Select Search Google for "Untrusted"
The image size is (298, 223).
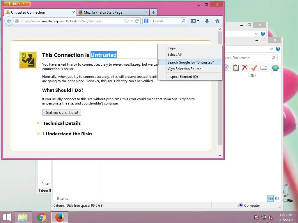(x=190, y=62)
